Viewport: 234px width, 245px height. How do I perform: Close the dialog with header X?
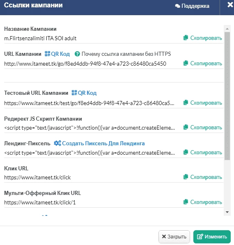(230, 5)
